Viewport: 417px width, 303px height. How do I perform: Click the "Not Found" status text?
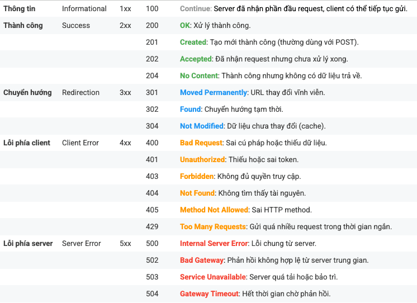point(197,193)
